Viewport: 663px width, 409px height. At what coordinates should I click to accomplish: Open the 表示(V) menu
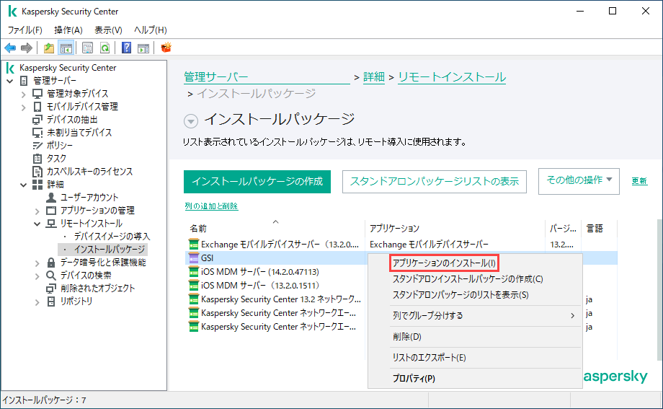pyautogui.click(x=108, y=30)
